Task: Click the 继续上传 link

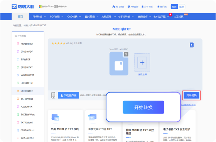Action: tap(142, 75)
